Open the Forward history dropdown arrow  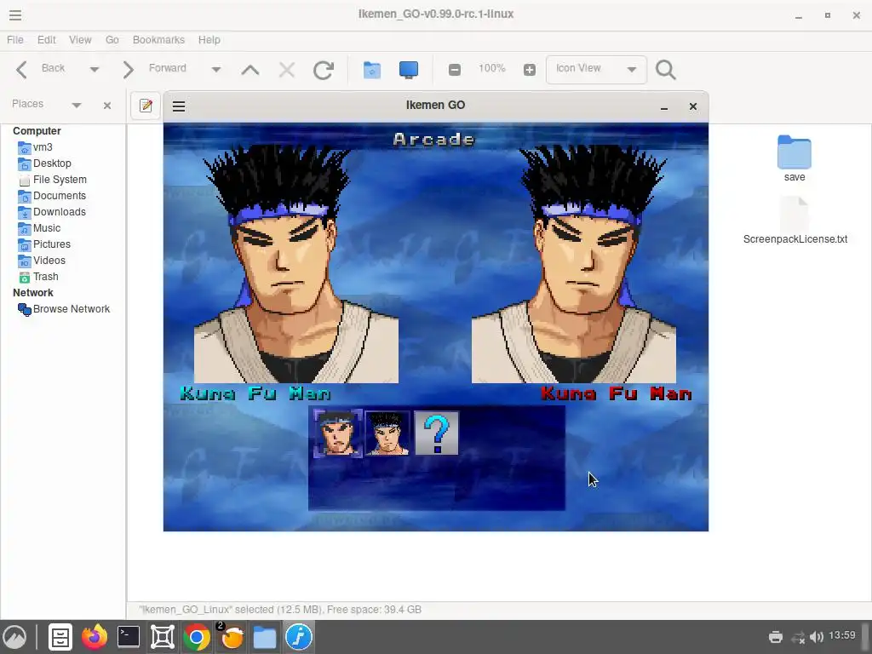[216, 70]
